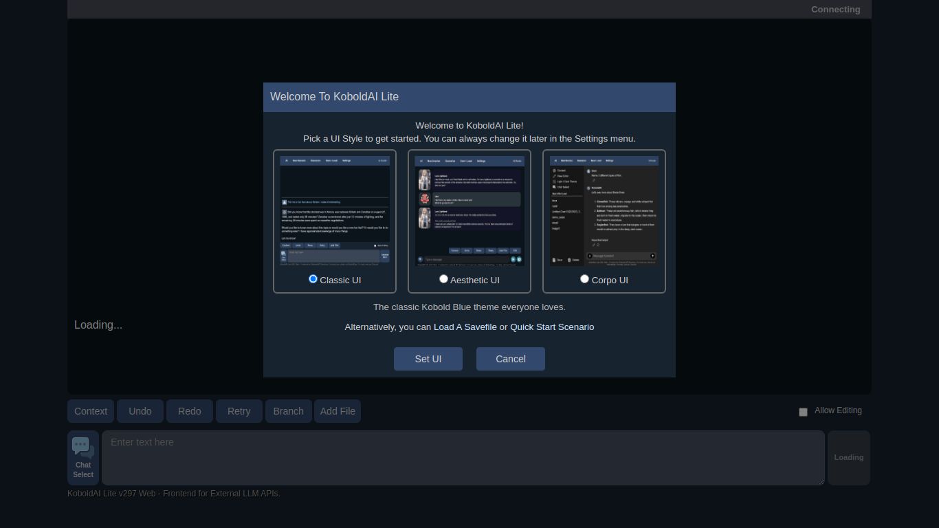
Task: Click the Add File button
Action: coord(337,410)
